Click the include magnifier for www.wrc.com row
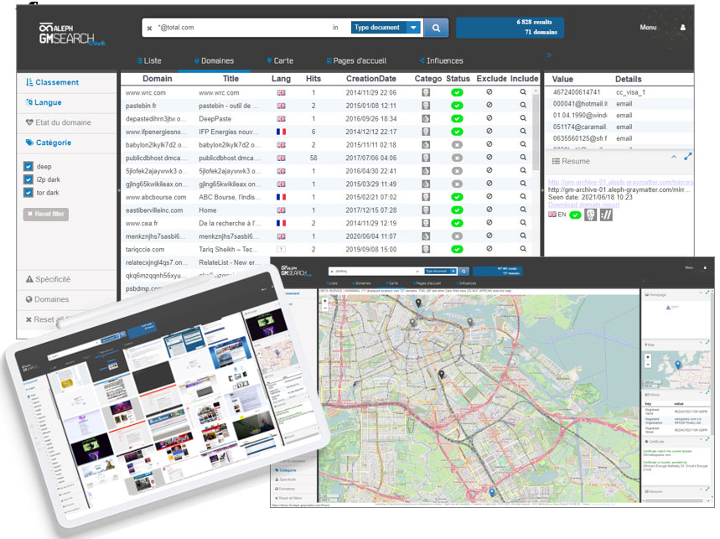This screenshot has height=539, width=720. [x=523, y=92]
